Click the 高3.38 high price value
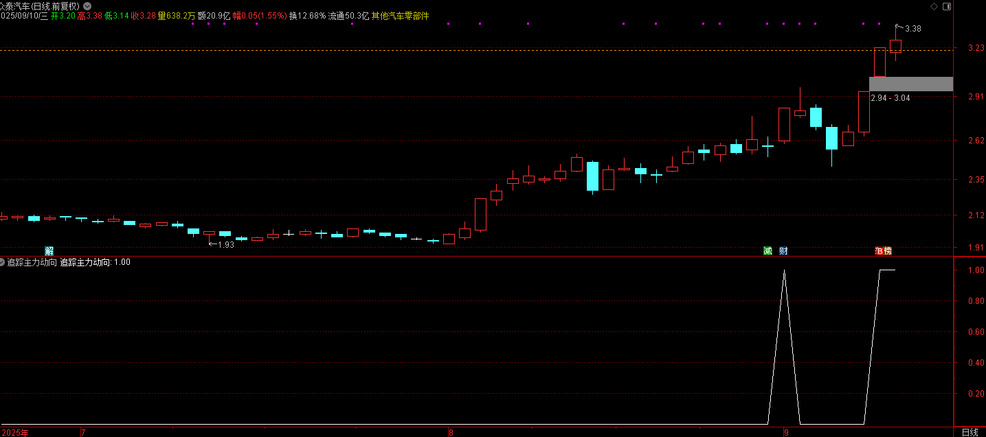986x437 pixels. point(90,15)
